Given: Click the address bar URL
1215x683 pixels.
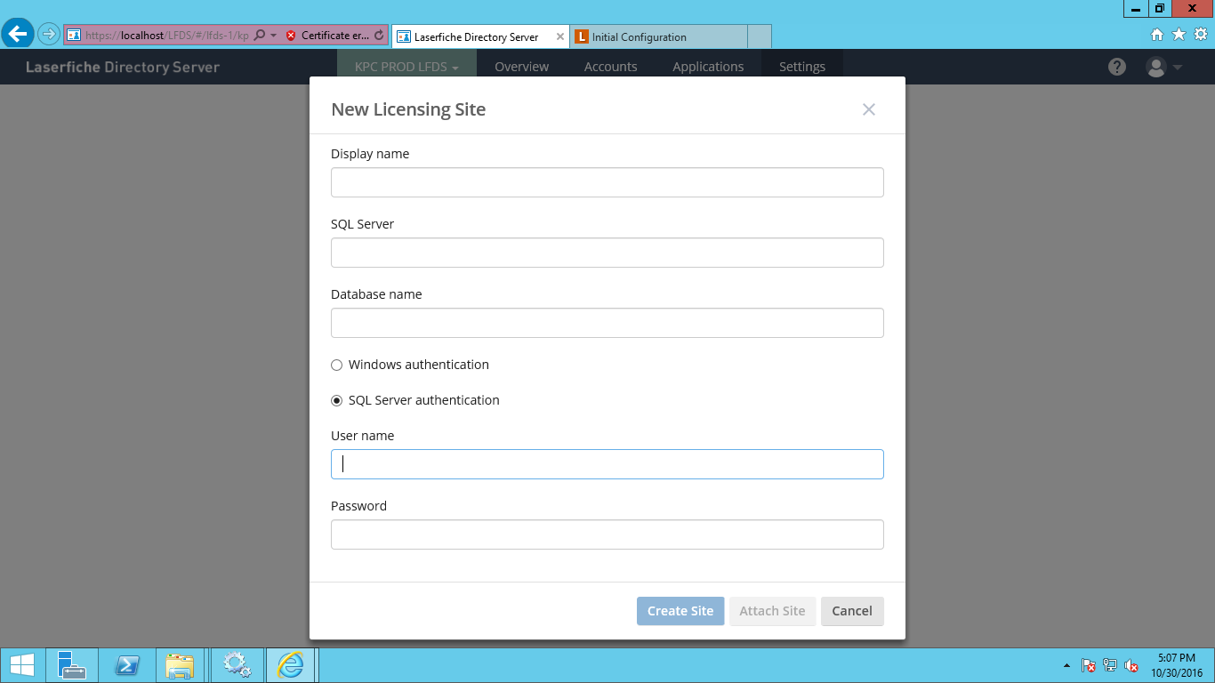Looking at the screenshot, I should [167, 36].
